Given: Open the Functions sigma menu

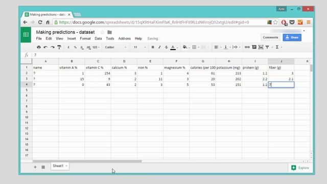Looking at the screenshot, I should (x=277, y=47).
